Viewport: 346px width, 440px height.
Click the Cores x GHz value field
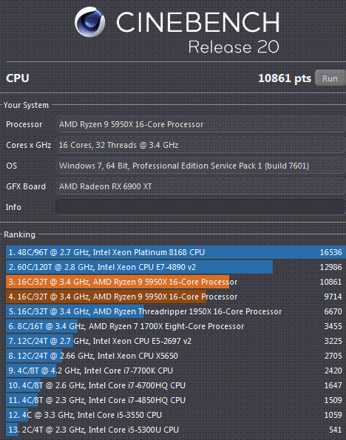point(200,145)
